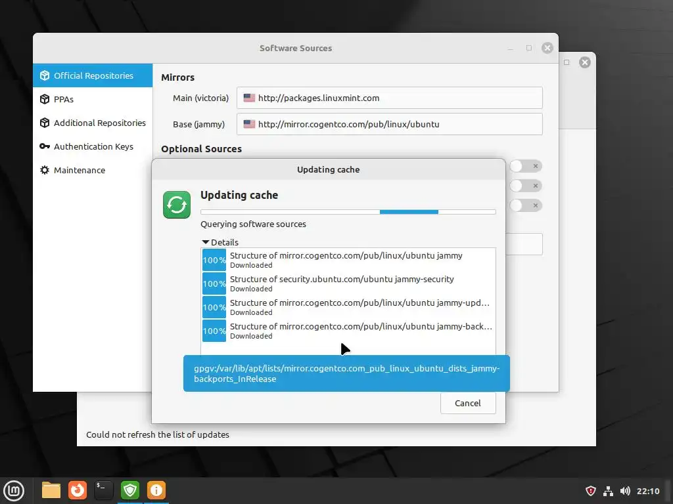Image resolution: width=673 pixels, height=504 pixels.
Task: Select the 'ubuntu jammy' structure row
Action: 348,260
